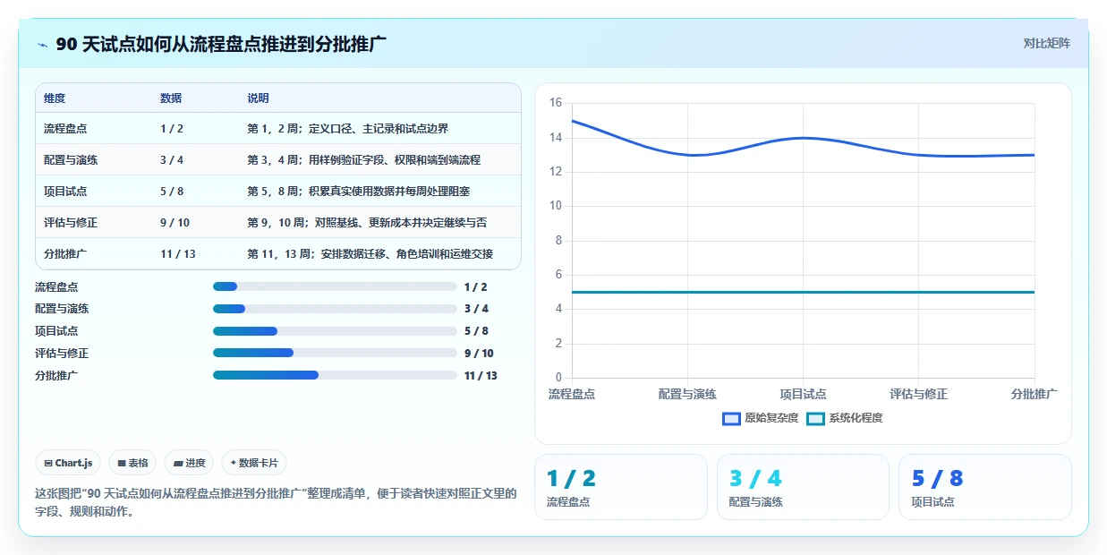Click the 评估与修正 progress bar
The image size is (1107, 555).
coord(335,353)
